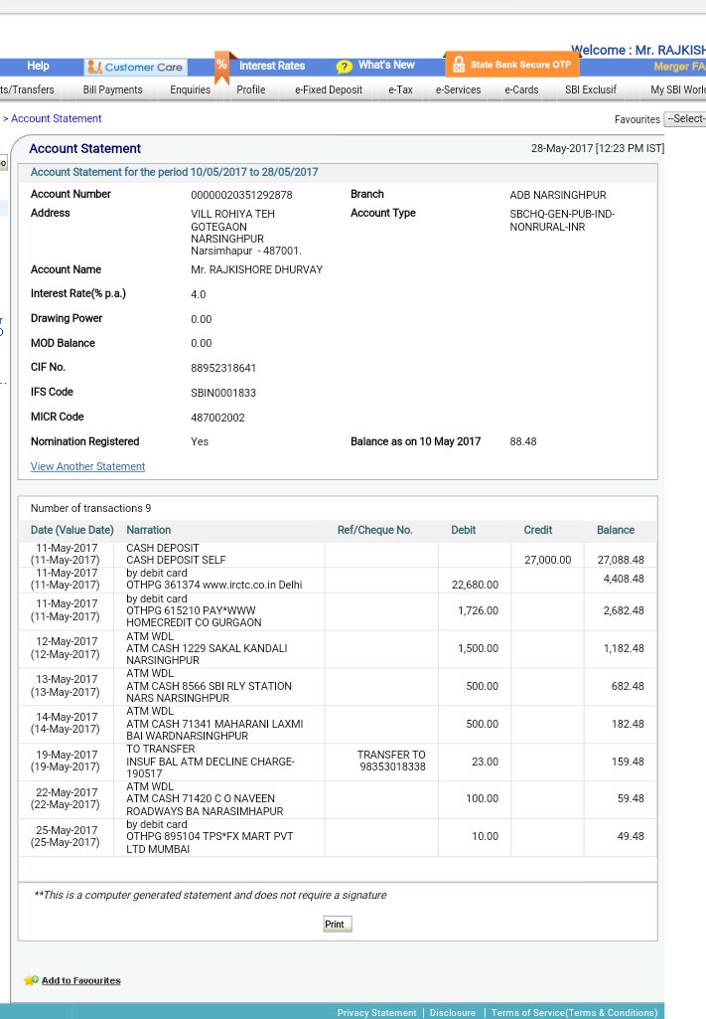Click the Merger FAQ link
This screenshot has width=706, height=1019.
[679, 67]
